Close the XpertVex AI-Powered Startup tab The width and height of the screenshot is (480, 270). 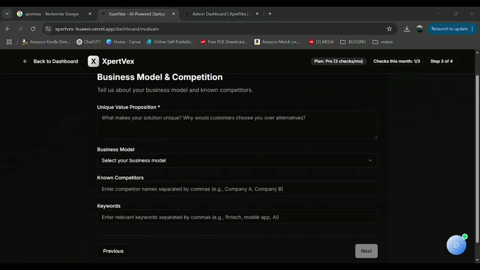(x=173, y=14)
